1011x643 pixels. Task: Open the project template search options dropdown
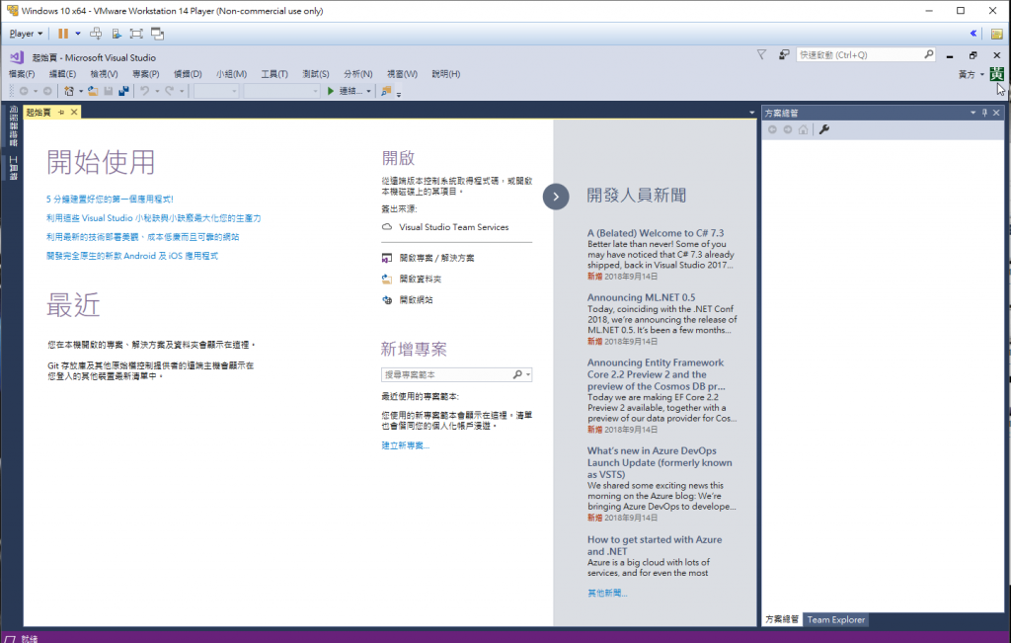coord(528,374)
